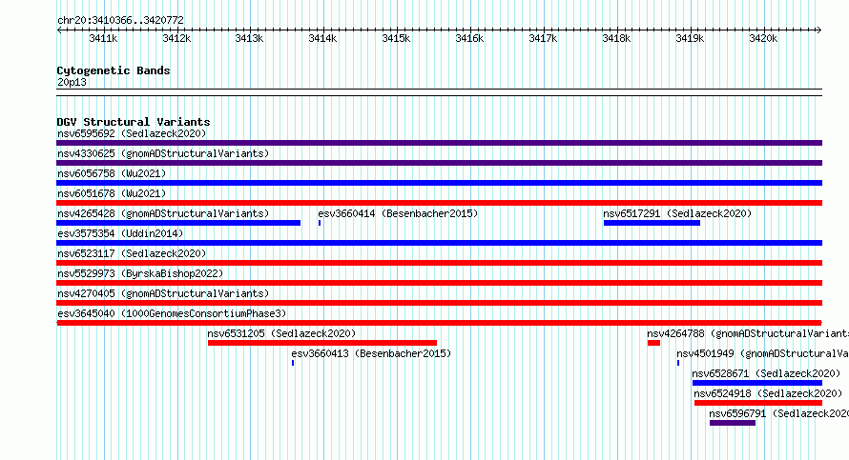849x460 pixels.
Task: Select the tiny blue marker under nsv4501949
Action: point(678,363)
